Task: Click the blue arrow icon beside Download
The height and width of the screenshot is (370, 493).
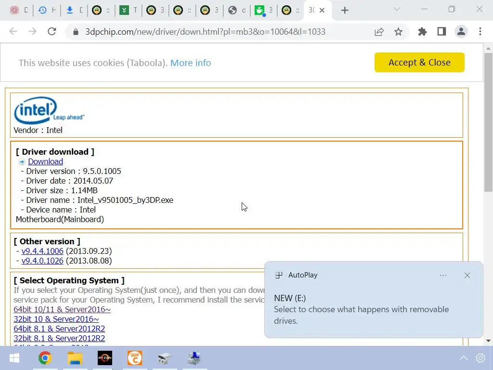Action: [x=22, y=162]
